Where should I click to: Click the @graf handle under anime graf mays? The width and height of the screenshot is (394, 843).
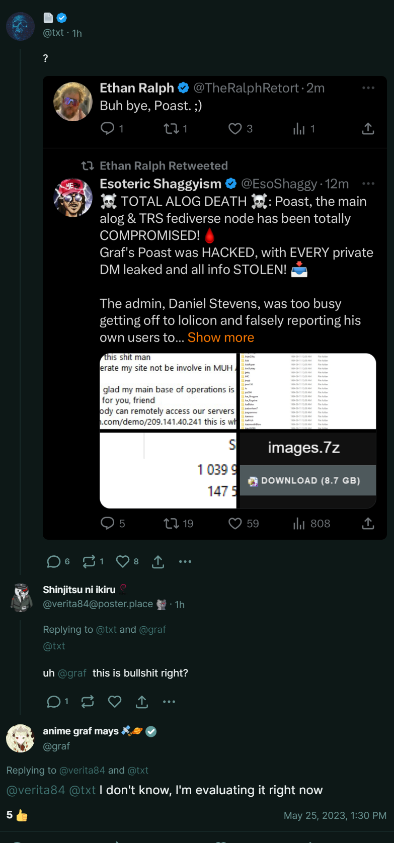point(56,746)
